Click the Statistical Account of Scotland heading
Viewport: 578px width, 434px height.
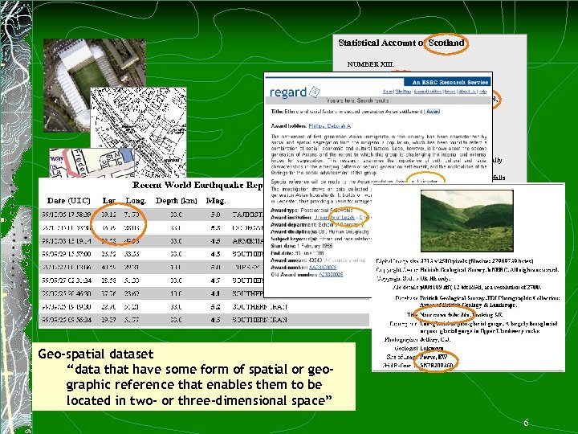401,43
